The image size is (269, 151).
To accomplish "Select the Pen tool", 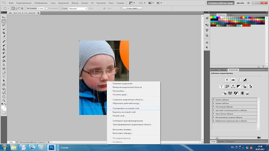I will click(4, 73).
